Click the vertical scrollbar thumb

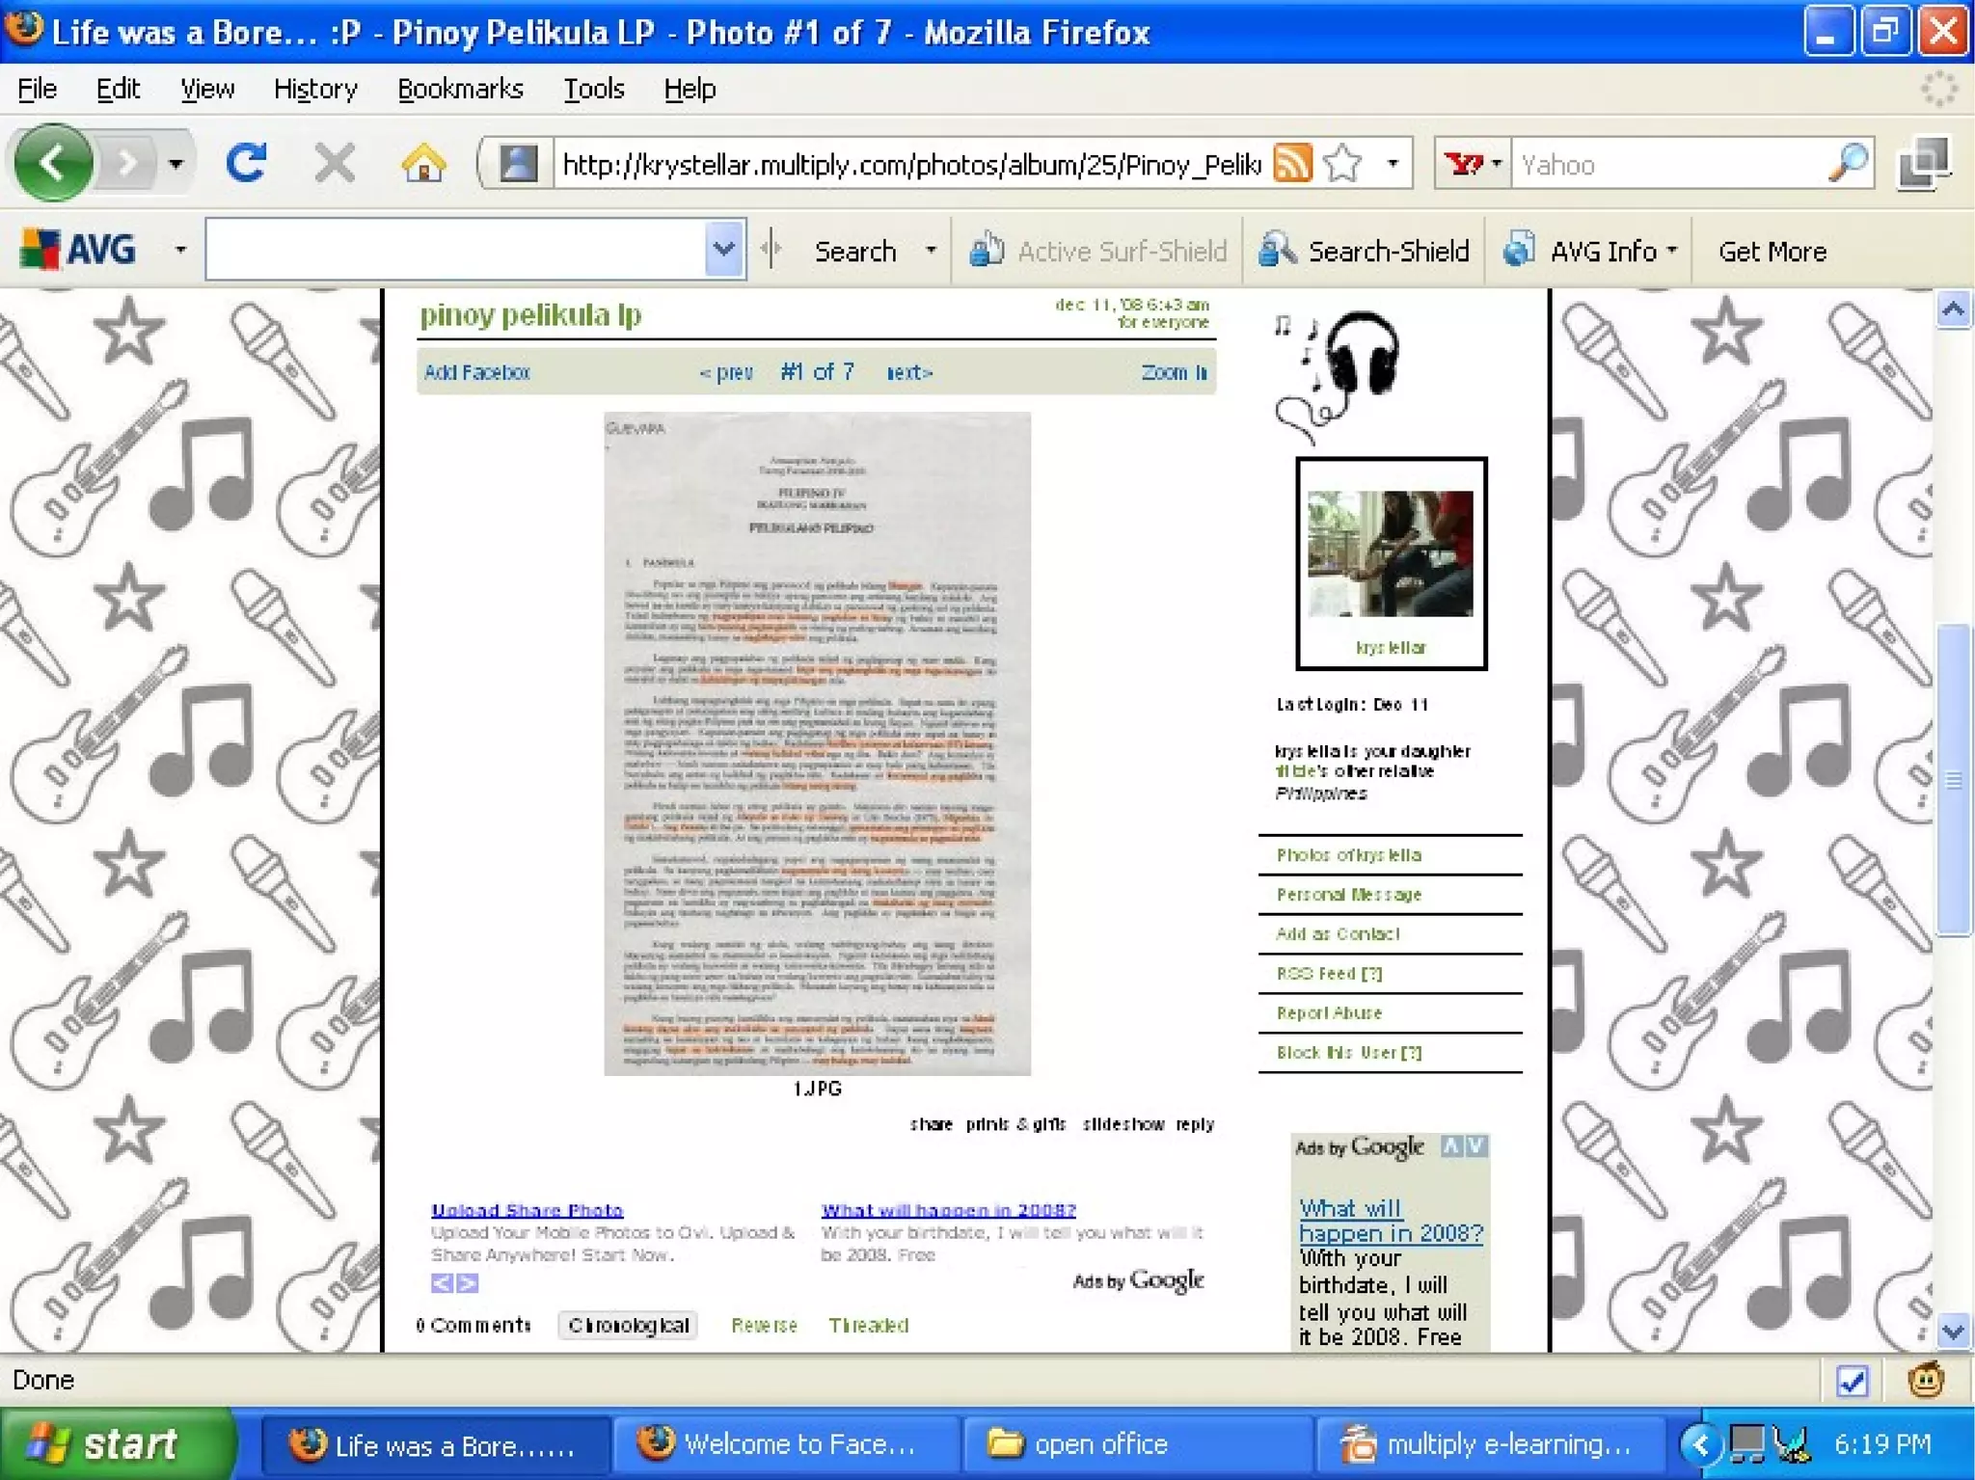pyautogui.click(x=1953, y=779)
